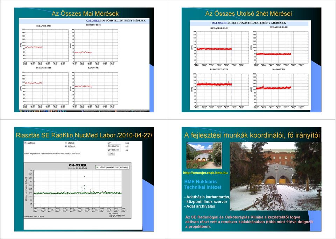Click '- Adat archiválás' bullet

[199, 206]
